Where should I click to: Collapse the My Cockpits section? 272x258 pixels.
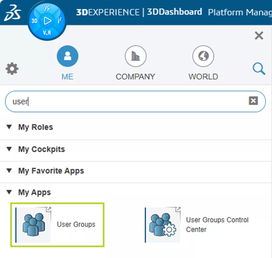[x=9, y=149]
